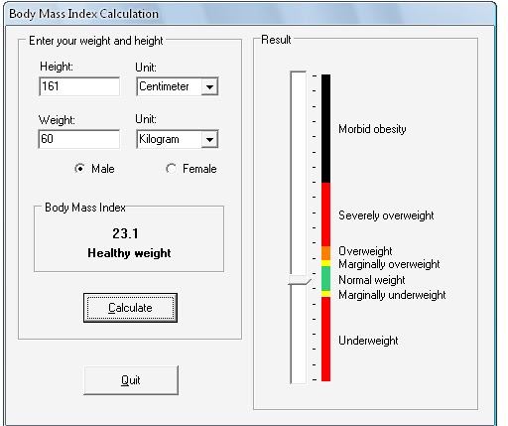This screenshot has width=508, height=426.
Task: Click the Weight input field
Action: [79, 139]
